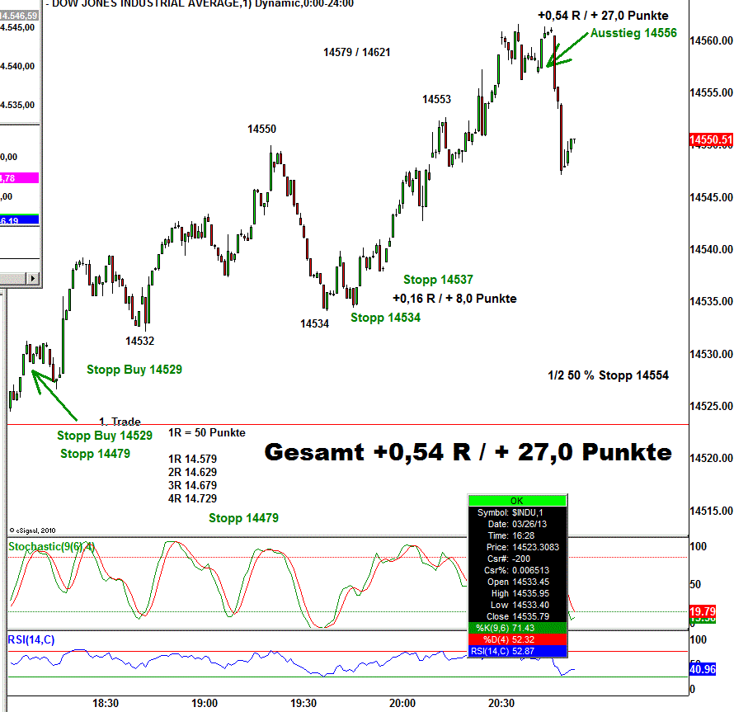The height and width of the screenshot is (712, 734).
Task: Click the Dow Jones Industrial Average chart title
Action: tap(203, 3)
